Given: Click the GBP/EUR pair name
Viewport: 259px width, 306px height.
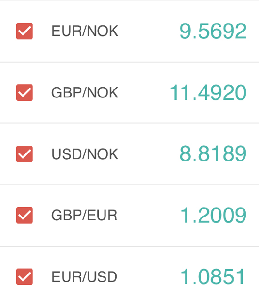Looking at the screenshot, I should pos(84,215).
